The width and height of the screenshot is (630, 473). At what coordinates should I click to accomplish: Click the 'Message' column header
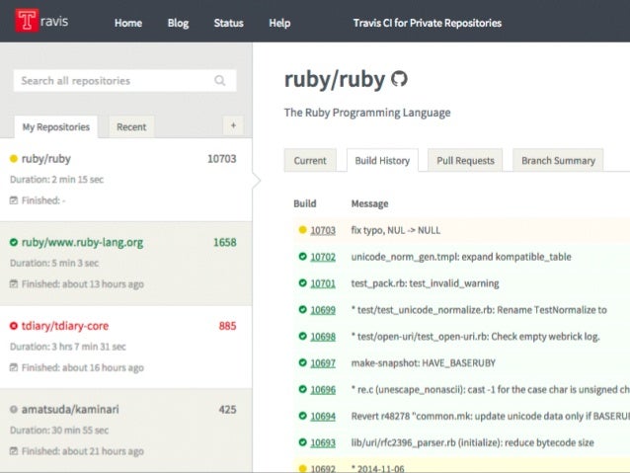pos(369,203)
